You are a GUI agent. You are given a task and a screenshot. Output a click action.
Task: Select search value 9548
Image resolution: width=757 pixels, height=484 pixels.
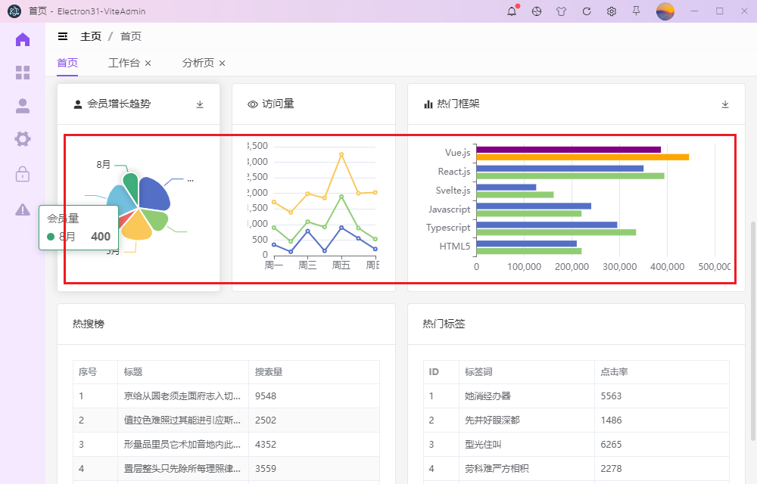click(x=266, y=396)
